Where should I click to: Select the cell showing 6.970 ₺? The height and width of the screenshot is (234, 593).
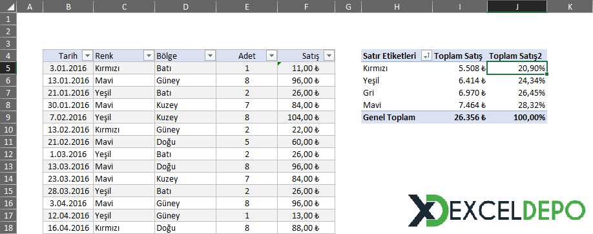pyautogui.click(x=459, y=93)
